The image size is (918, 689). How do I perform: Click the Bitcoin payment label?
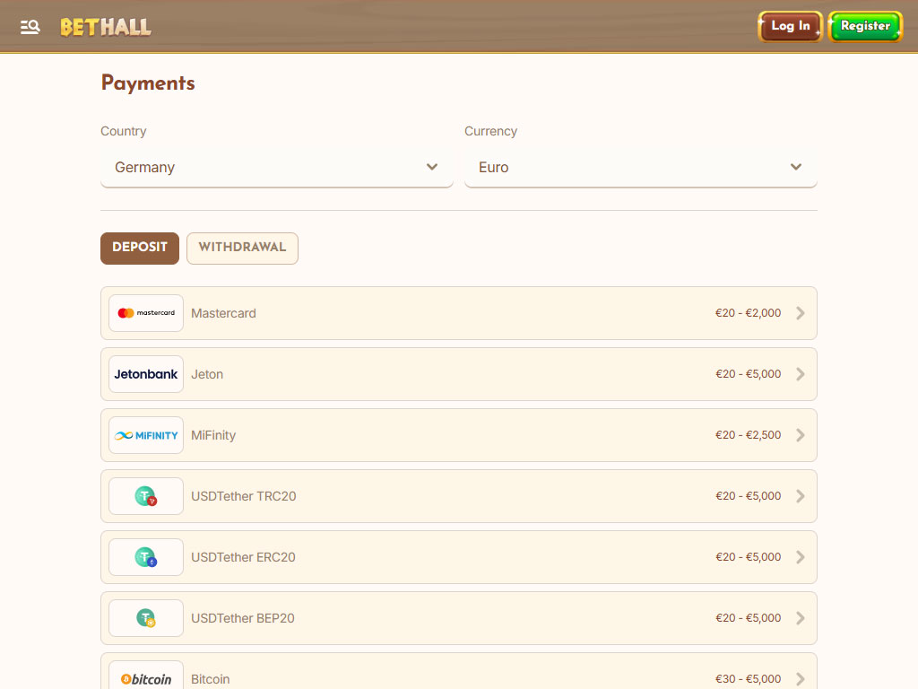pos(210,679)
